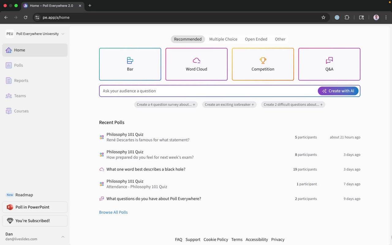Open a new browser tab

click(x=90, y=6)
